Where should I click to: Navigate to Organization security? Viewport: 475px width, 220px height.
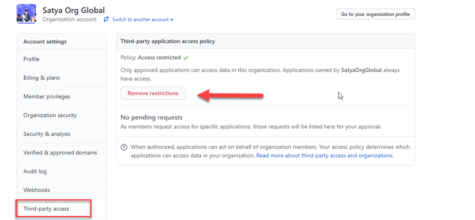click(x=50, y=115)
